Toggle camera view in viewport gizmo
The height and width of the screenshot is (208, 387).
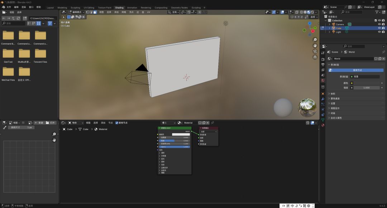click(315, 51)
